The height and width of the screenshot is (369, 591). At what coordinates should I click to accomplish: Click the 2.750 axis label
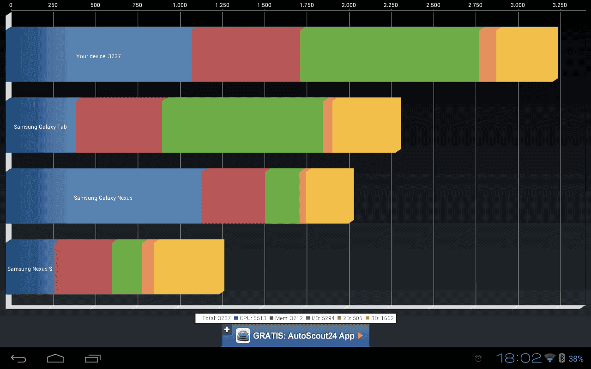475,5
